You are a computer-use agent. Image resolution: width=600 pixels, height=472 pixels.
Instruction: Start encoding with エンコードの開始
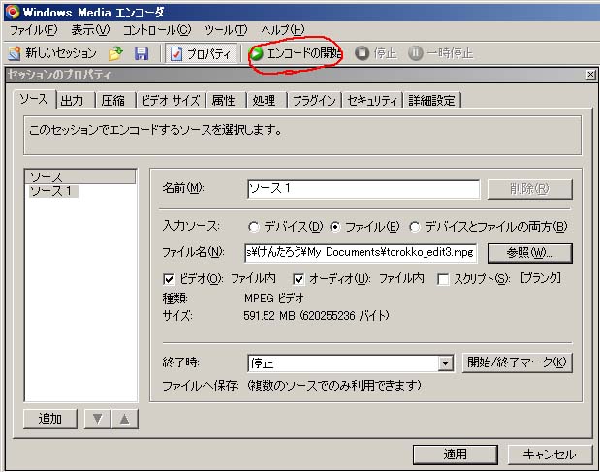pyautogui.click(x=296, y=53)
